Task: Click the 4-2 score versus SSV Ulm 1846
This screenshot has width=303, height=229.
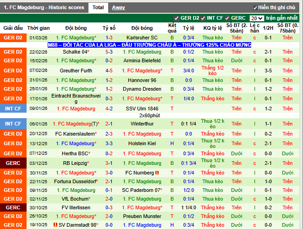Action: click(x=109, y=109)
